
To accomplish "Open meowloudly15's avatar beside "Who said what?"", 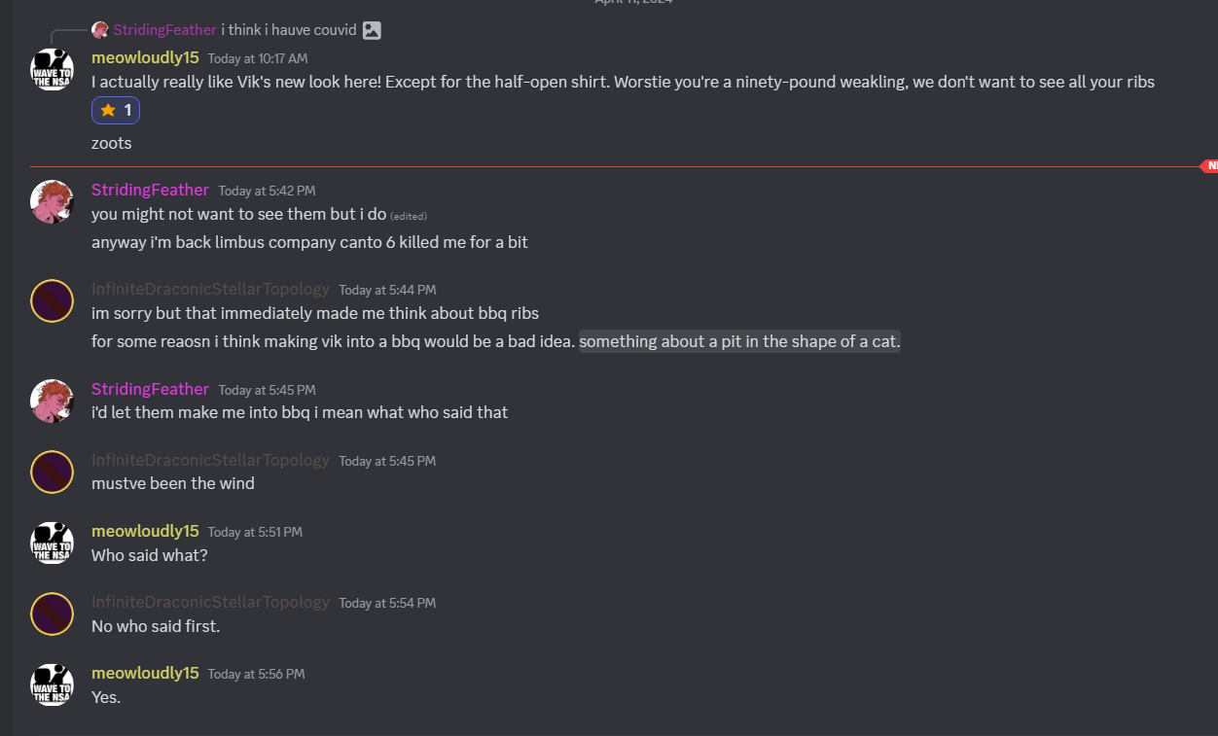I will click(x=53, y=543).
